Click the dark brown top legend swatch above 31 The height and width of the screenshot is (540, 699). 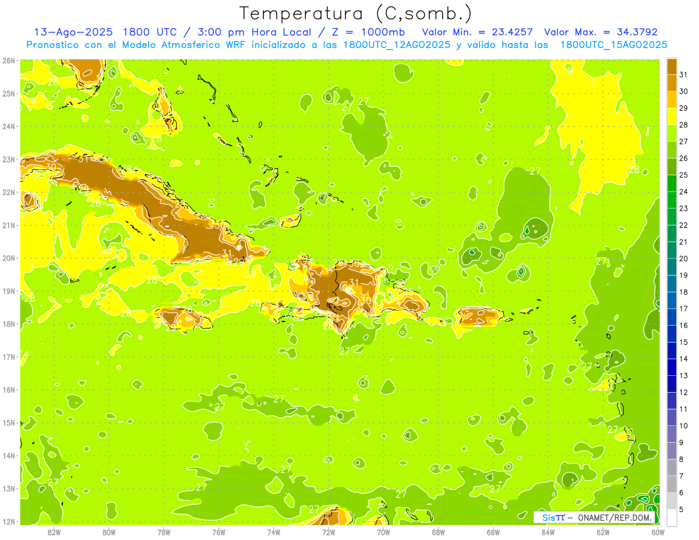coord(672,66)
